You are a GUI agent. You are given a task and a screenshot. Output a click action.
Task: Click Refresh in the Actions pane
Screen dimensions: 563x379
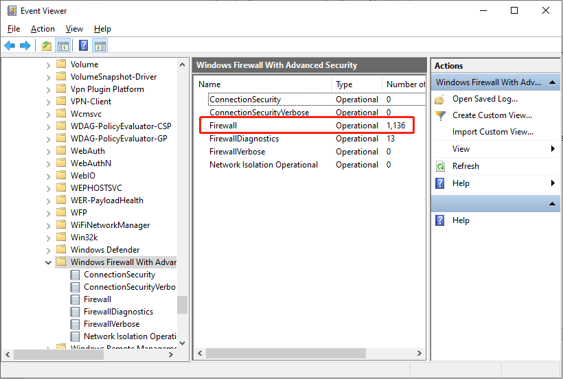pyautogui.click(x=466, y=166)
